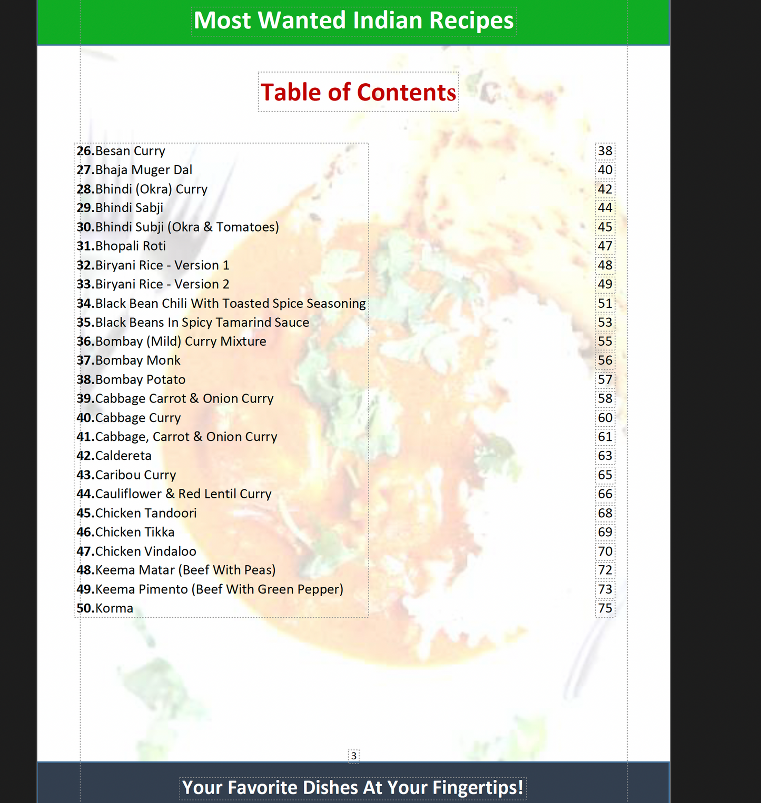Click the Korma entry
Screen dimensions: 761x803
[105, 608]
